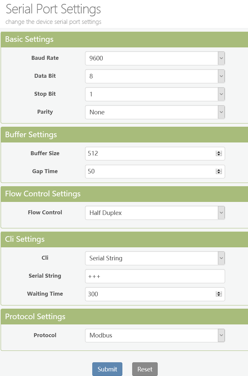Increase Buffer Size with up arrow
Screen dimensions: 248x376
219,152
